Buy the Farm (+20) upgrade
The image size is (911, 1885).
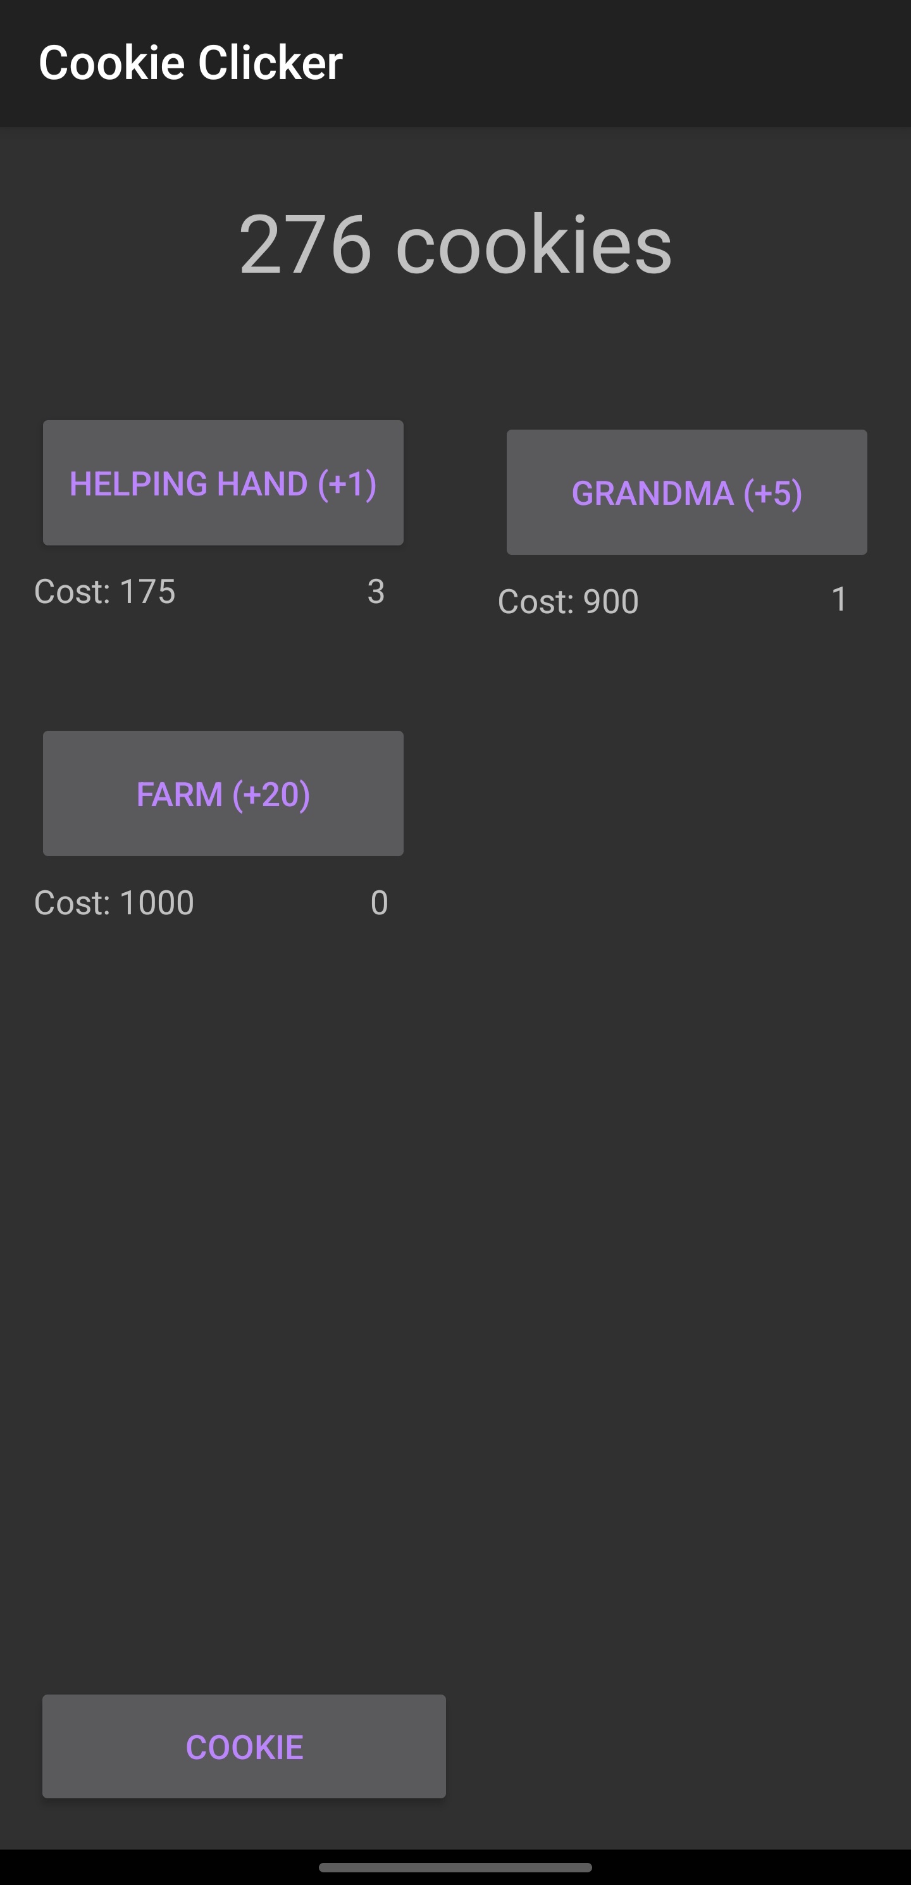(223, 794)
